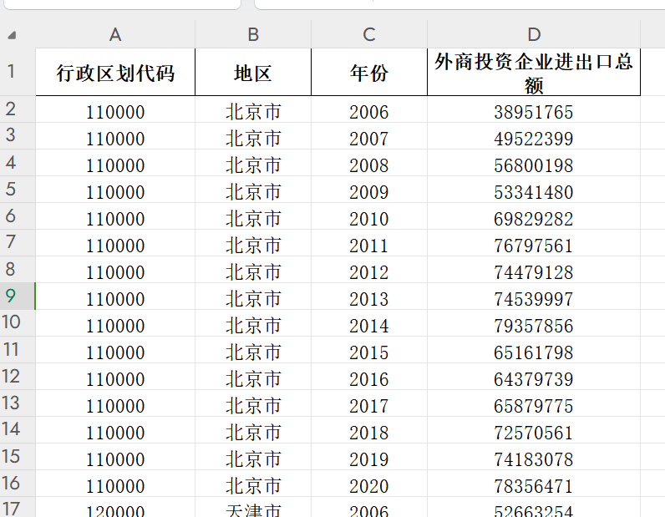Select column D header
665x517 pixels.
534,34
